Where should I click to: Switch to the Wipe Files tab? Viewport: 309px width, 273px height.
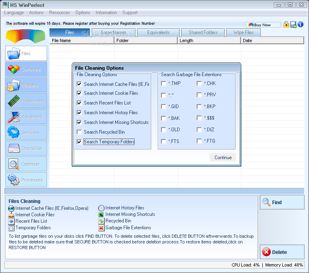tap(244, 32)
